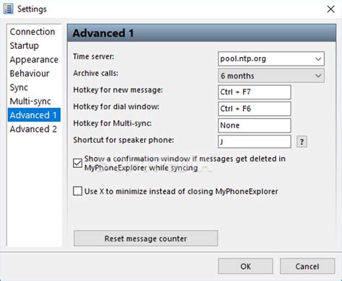
Task: Select the Advanced 1 page
Action: tap(34, 115)
